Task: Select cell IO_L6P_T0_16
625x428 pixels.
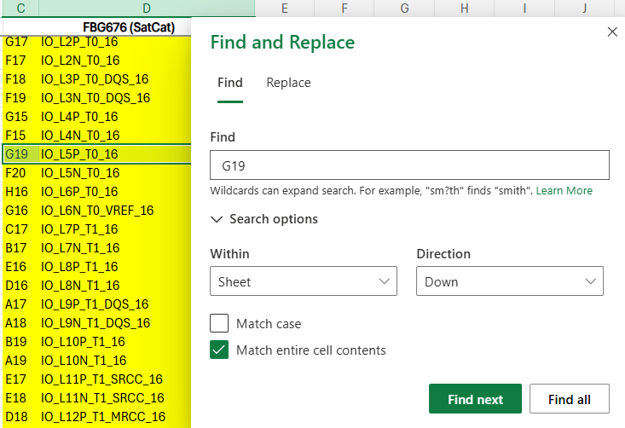Action: [x=115, y=191]
